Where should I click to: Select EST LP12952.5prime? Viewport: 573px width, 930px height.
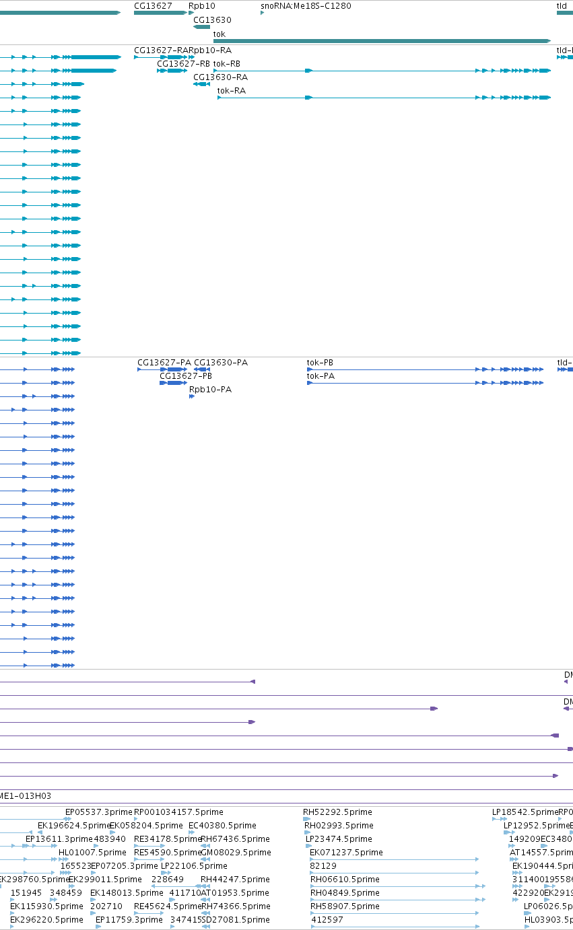pos(537,826)
